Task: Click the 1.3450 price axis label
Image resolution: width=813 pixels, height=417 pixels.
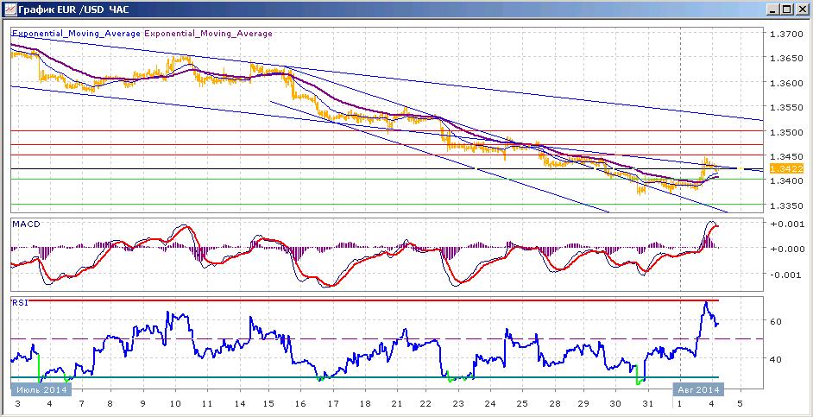Action: tap(788, 156)
